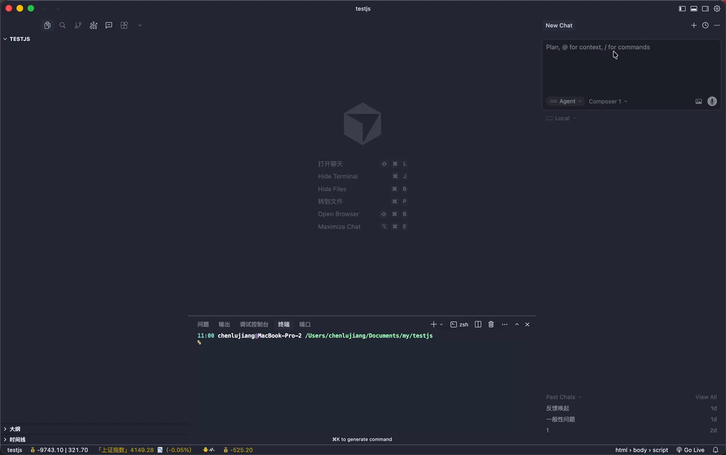Open chat history with the clock icon
The image size is (726, 455).
tap(705, 25)
